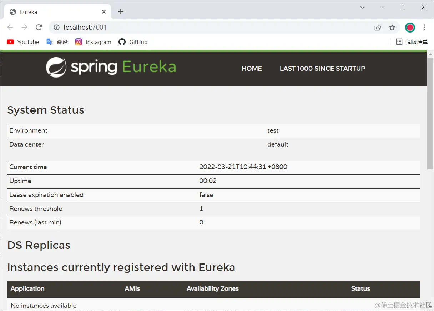Click the Spring Eureka logo

point(111,68)
